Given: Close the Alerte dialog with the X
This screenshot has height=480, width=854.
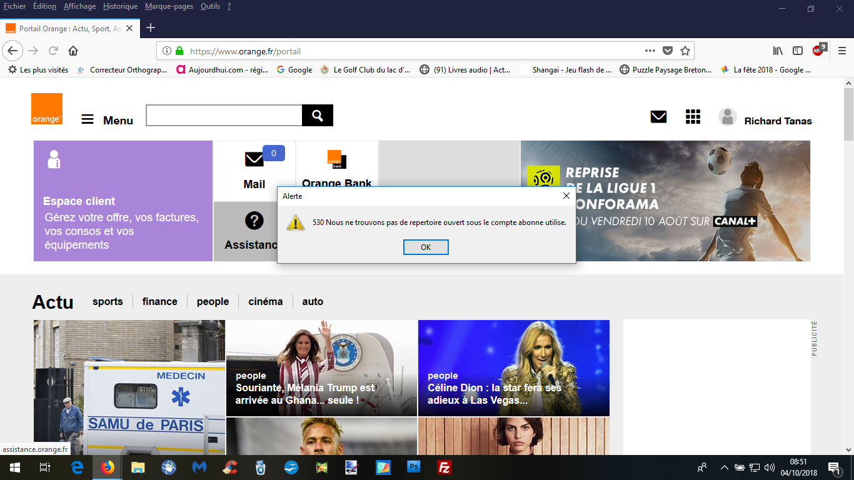Looking at the screenshot, I should (566, 196).
